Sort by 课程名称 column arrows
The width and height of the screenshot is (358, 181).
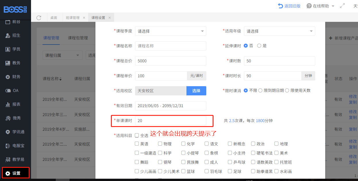[x=61, y=79]
